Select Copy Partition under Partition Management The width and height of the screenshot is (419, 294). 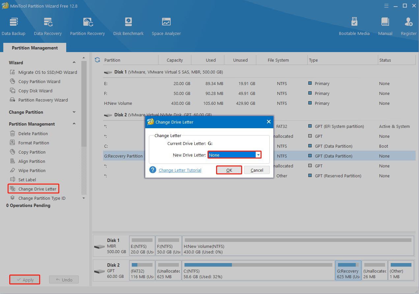[x=28, y=152]
